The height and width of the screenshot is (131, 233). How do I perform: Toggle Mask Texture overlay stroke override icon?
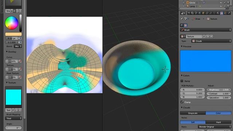(20, 77)
